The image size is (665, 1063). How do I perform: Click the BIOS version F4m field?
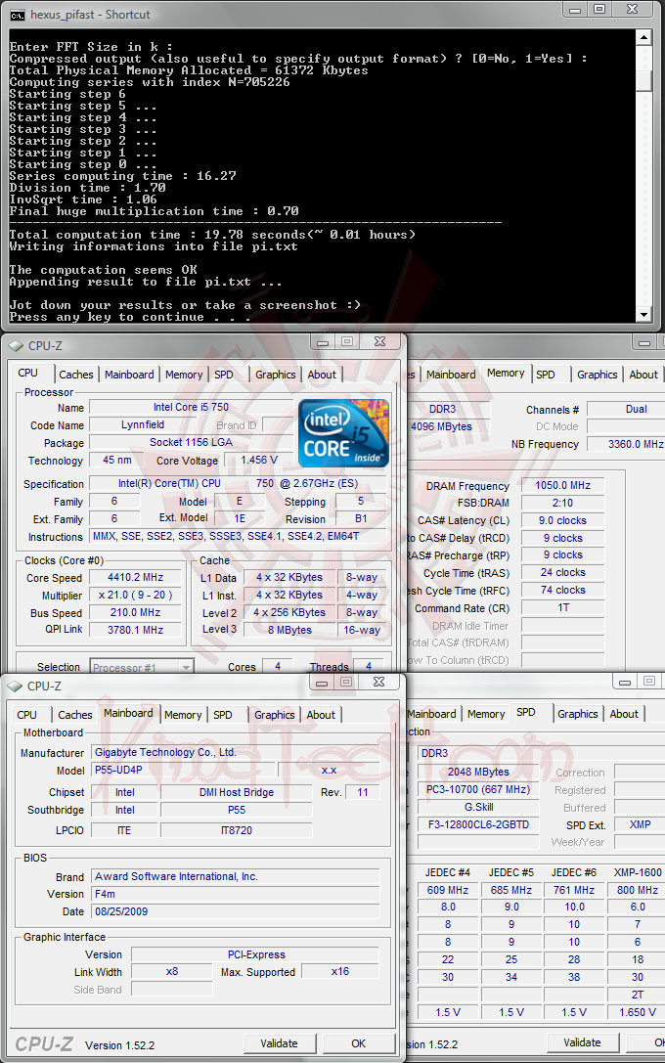(x=235, y=894)
